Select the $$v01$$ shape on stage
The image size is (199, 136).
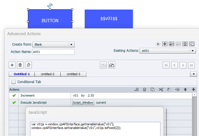(109, 19)
